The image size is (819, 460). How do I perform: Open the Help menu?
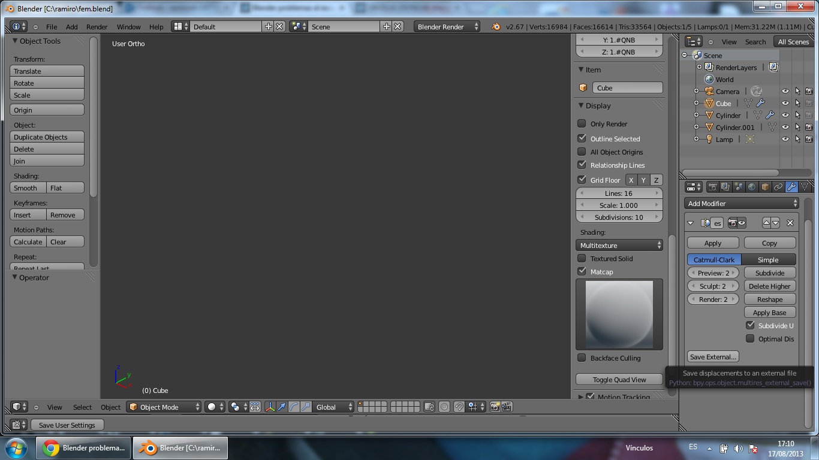156,26
